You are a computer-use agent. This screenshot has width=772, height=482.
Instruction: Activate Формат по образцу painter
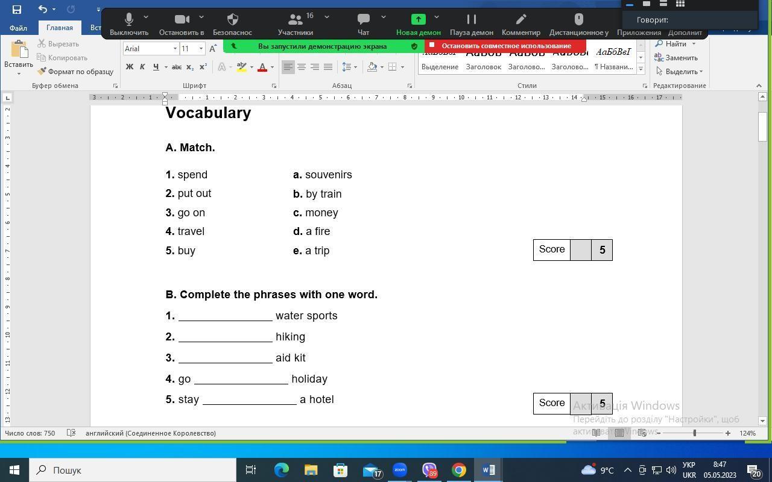tap(75, 72)
